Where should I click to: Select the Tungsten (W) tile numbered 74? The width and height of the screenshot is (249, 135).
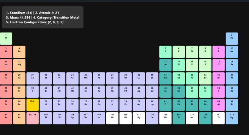pyautogui.click(x=72, y=105)
